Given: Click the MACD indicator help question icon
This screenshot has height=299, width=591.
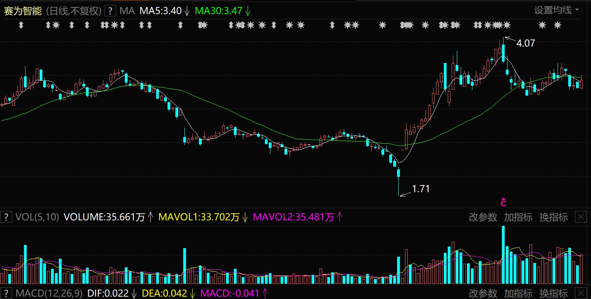Looking at the screenshot, I should click(x=6, y=293).
